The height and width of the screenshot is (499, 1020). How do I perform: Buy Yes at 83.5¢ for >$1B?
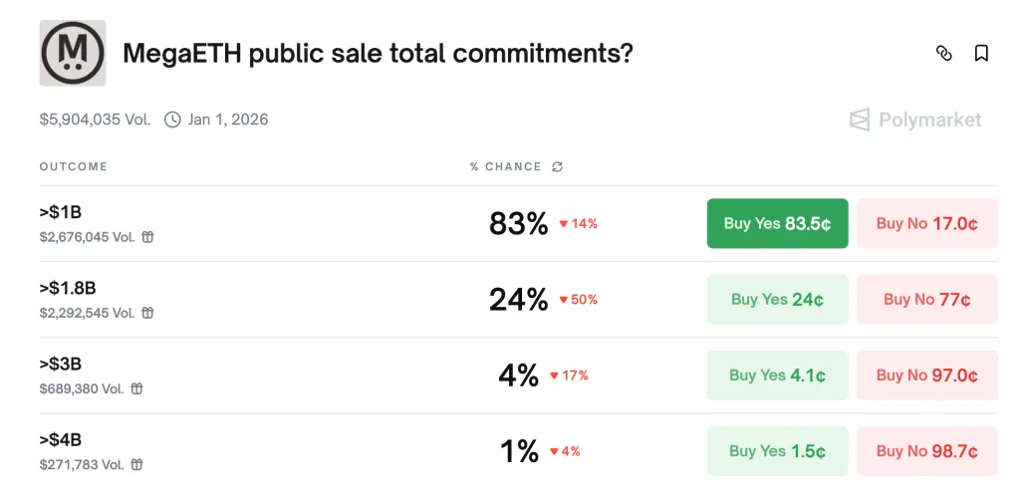pyautogui.click(x=777, y=223)
